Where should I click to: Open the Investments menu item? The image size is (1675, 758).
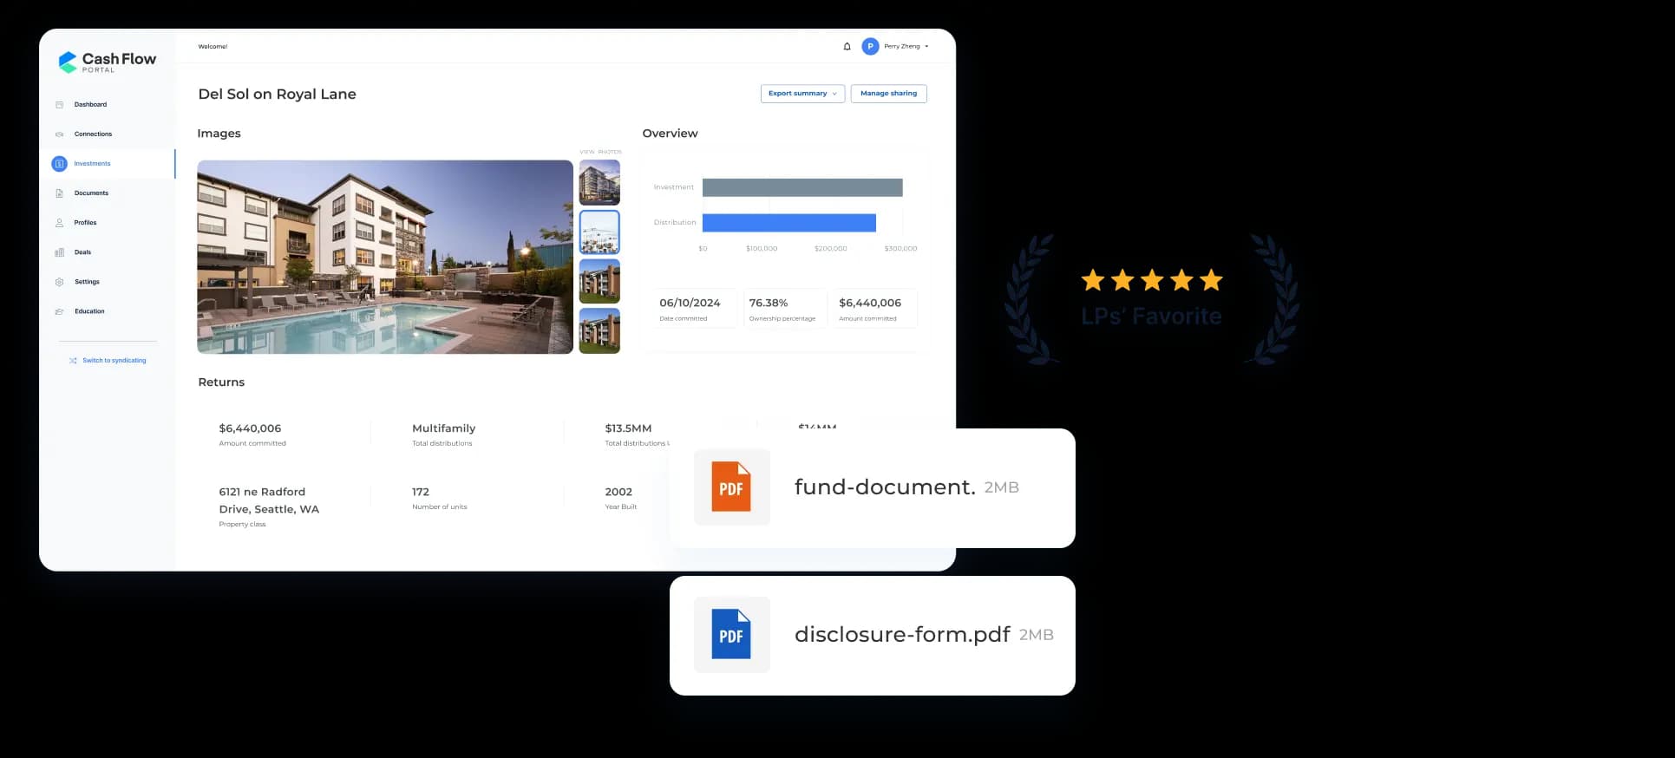pos(92,164)
